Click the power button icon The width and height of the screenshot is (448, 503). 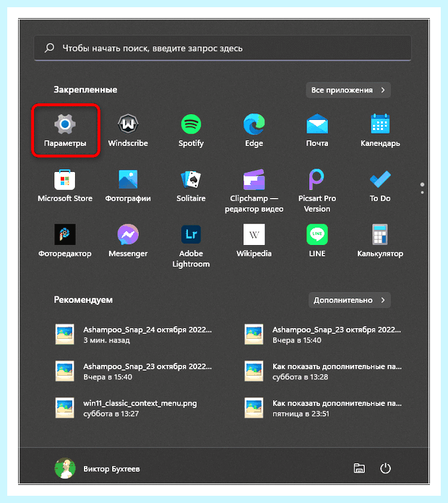(x=385, y=468)
